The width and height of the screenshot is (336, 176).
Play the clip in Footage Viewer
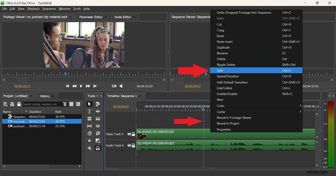[81, 86]
